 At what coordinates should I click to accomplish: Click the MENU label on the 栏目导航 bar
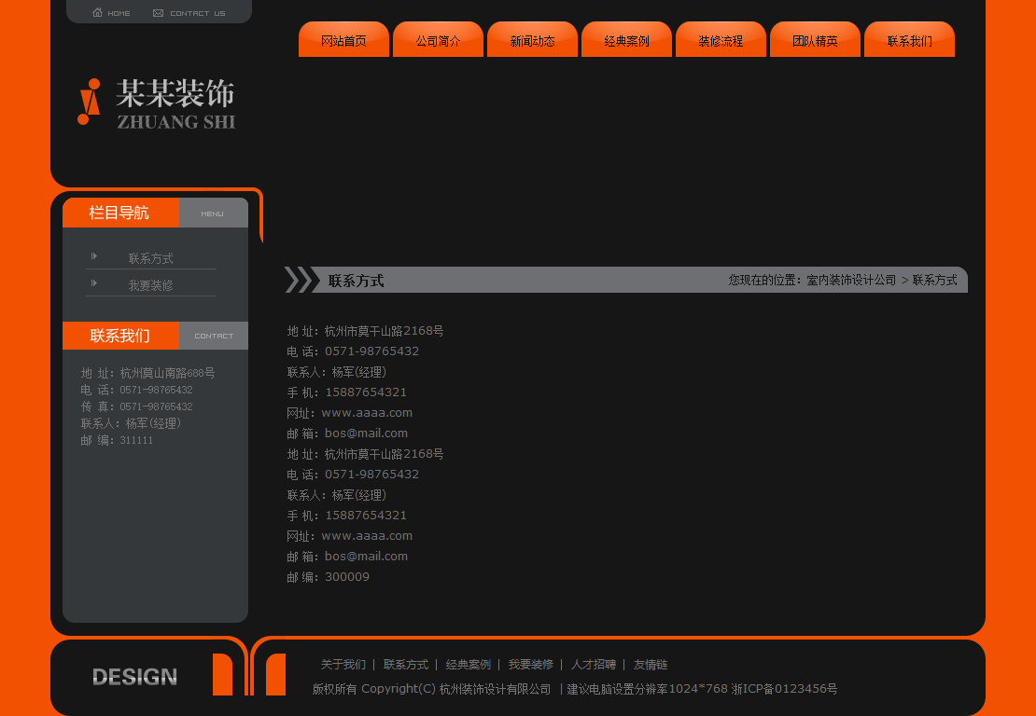[x=213, y=213]
